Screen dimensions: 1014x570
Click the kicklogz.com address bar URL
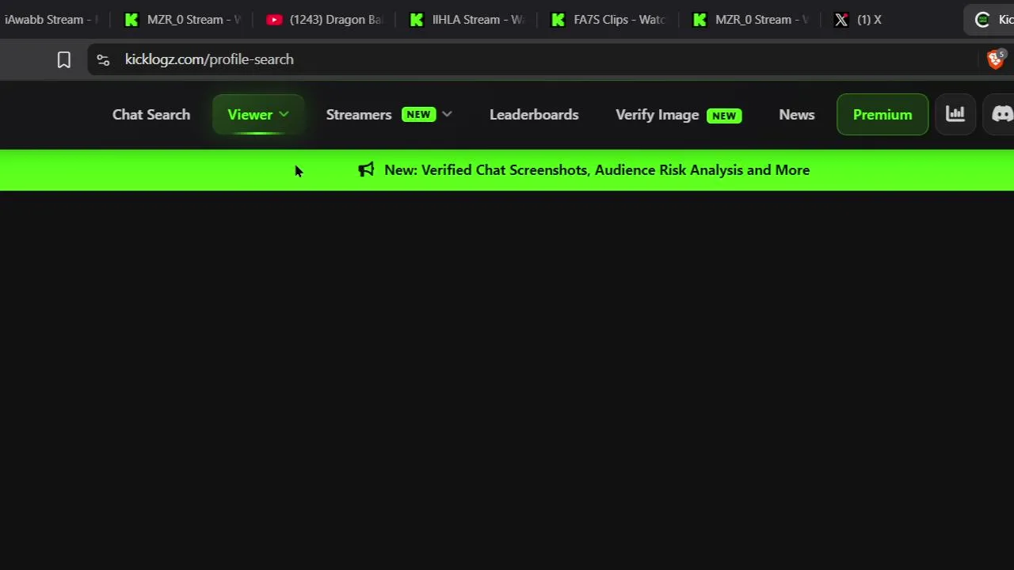coord(209,59)
